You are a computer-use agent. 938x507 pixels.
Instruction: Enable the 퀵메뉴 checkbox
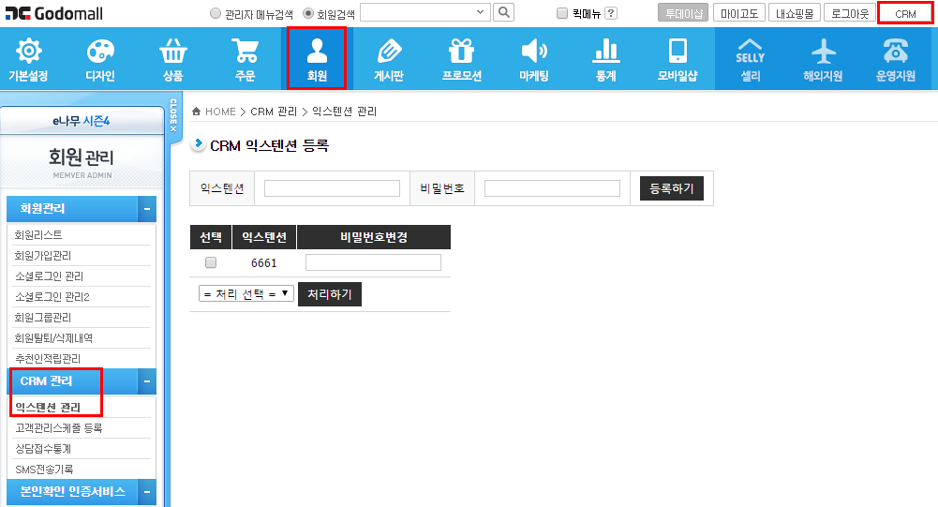coord(562,14)
